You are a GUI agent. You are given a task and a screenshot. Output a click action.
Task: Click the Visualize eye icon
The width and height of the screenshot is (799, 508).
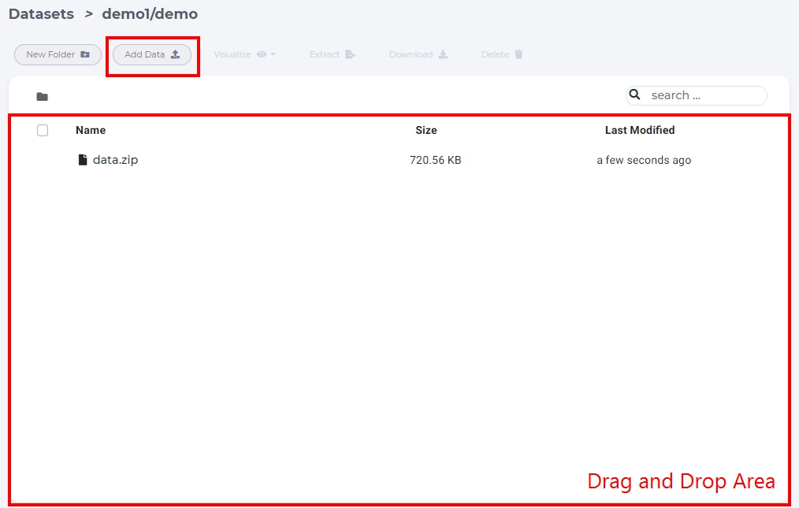(x=262, y=54)
